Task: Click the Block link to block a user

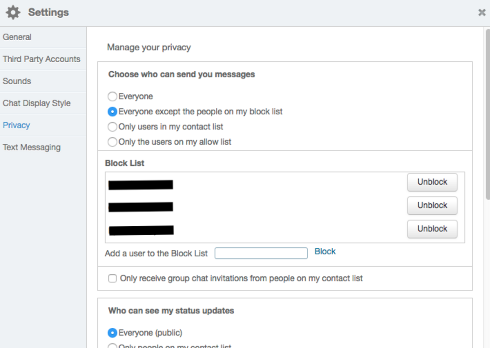Action: click(325, 252)
